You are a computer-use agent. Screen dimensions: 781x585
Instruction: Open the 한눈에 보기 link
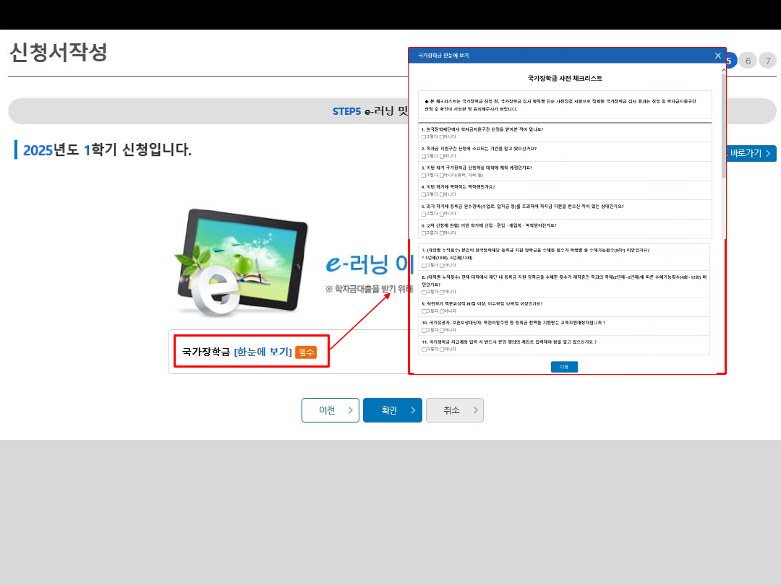[263, 352]
